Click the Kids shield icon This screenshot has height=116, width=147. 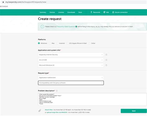coord(104,12)
